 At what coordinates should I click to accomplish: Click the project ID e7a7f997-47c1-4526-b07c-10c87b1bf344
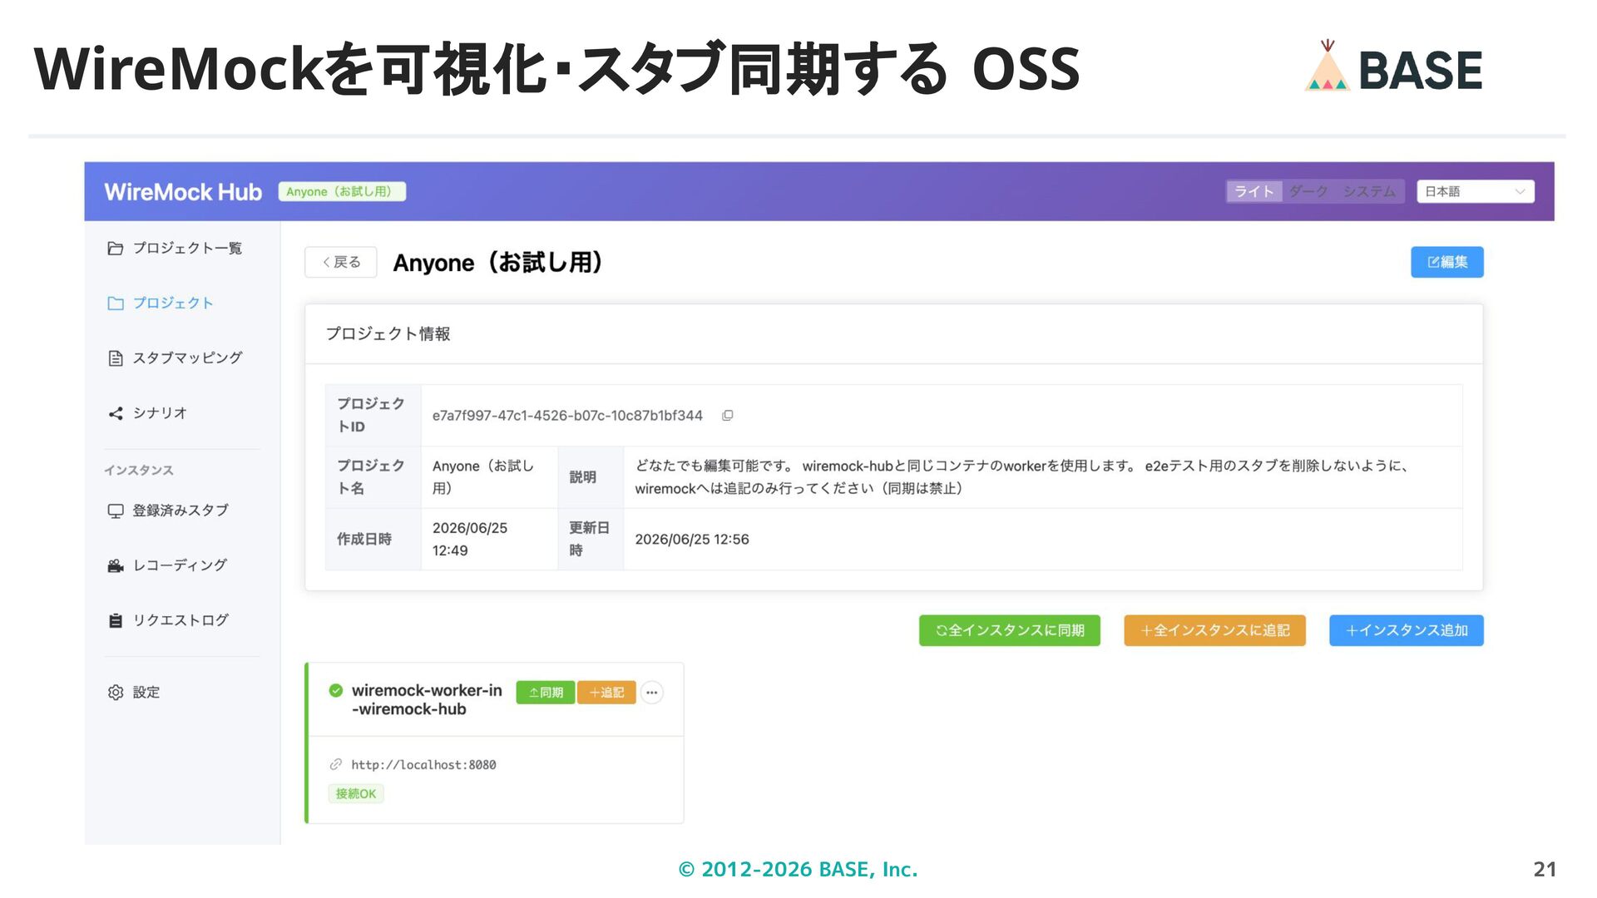coord(567,416)
